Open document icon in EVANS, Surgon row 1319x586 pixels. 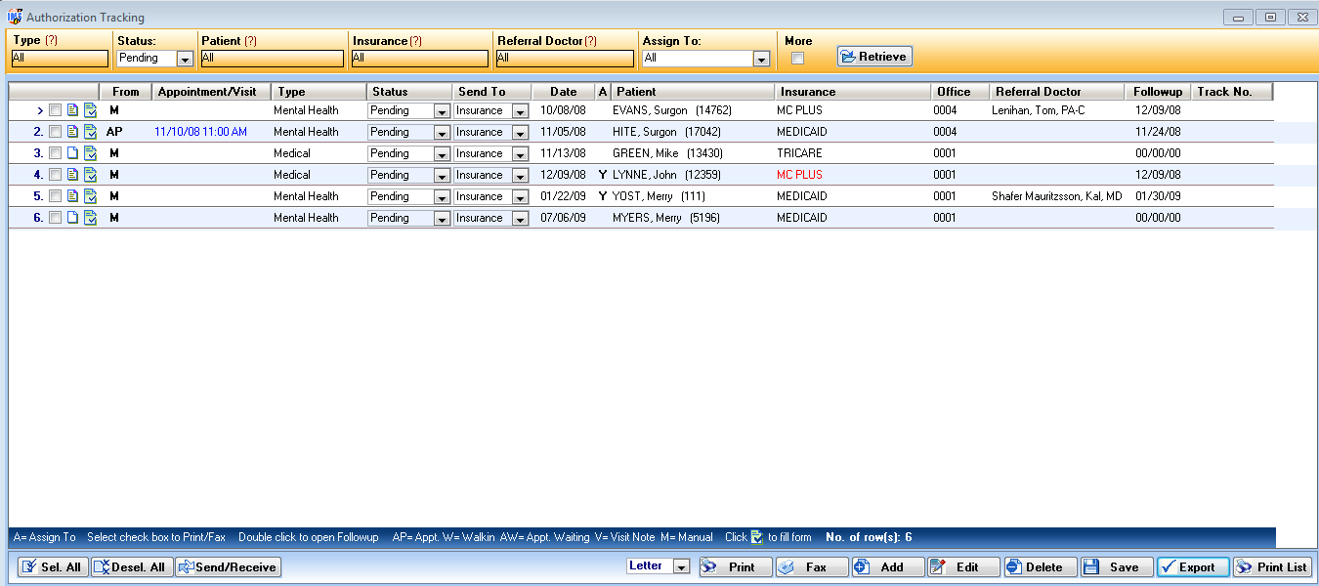click(72, 110)
